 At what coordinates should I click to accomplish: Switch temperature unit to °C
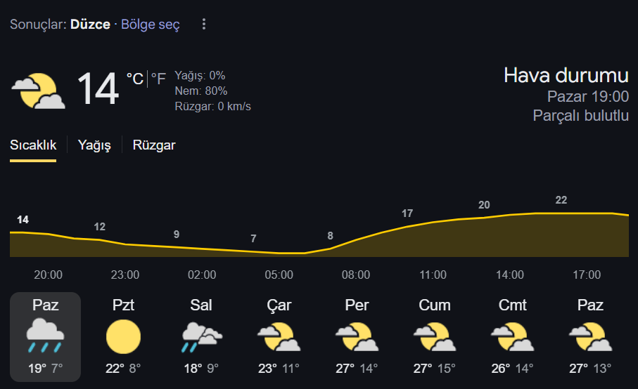(134, 79)
